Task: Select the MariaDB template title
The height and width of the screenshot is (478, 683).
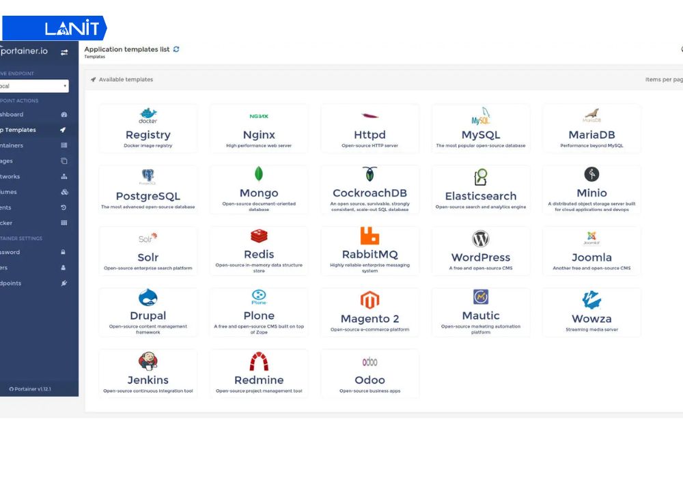Action: pos(591,135)
